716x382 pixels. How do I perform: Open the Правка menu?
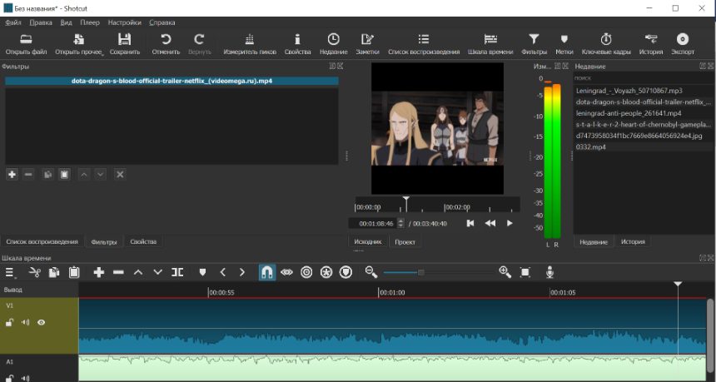41,22
